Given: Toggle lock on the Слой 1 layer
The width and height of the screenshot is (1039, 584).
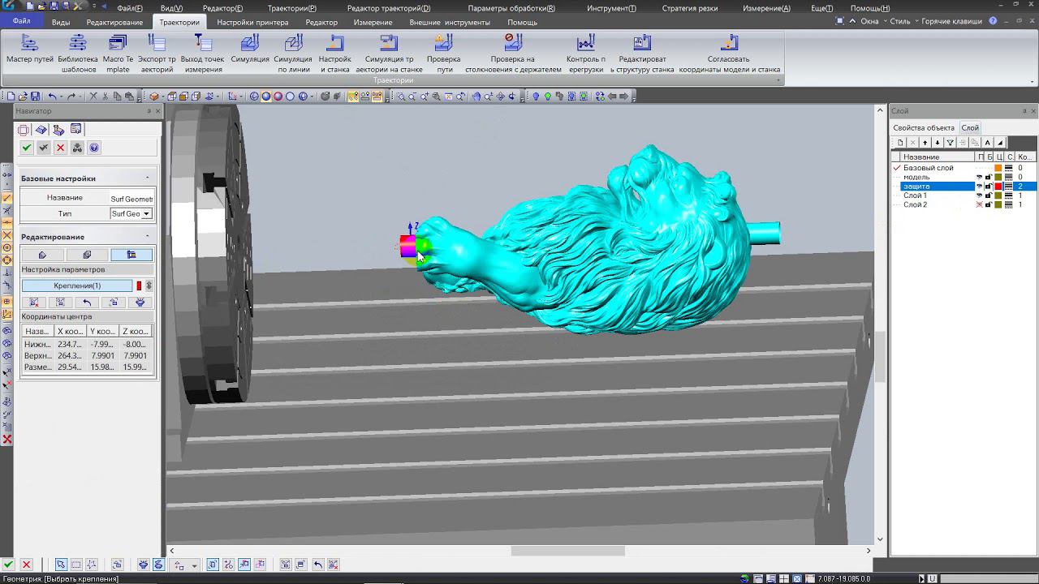Looking at the screenshot, I should tap(988, 196).
